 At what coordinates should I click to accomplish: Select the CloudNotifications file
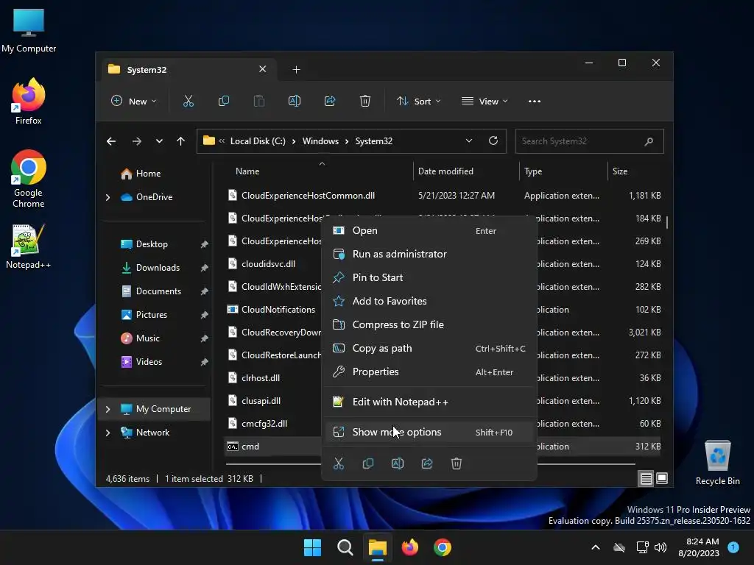(x=278, y=310)
